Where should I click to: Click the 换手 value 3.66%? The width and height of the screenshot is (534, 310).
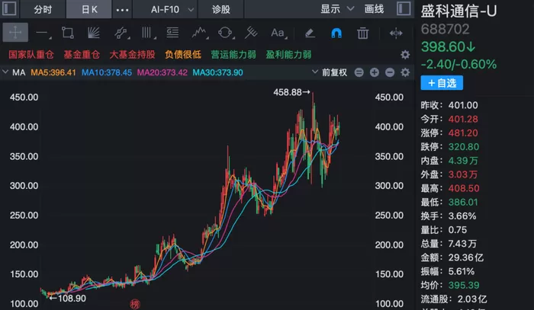tap(462, 216)
